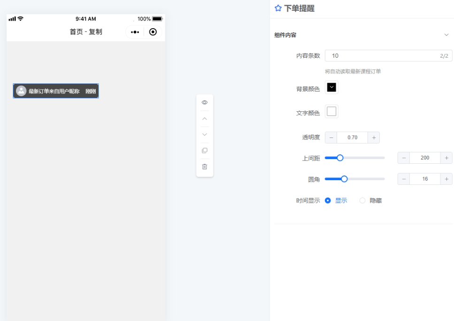Select the 隐藏 radio for 时间显示
454x321 pixels.
362,200
